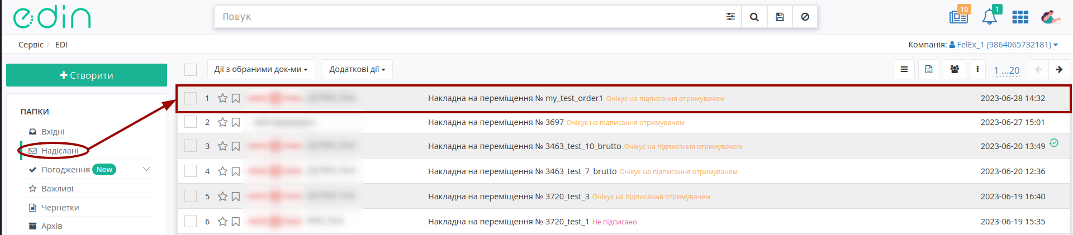Click the Створити button
Screen dimensions: 1073x235
(x=87, y=75)
